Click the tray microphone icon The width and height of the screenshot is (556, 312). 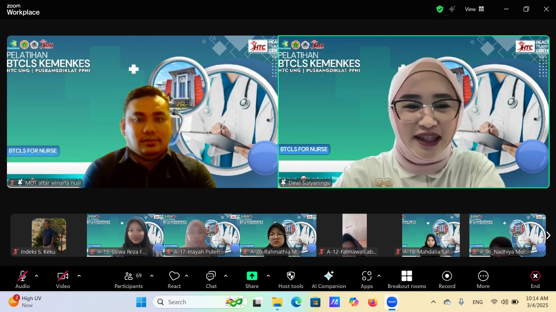461,302
